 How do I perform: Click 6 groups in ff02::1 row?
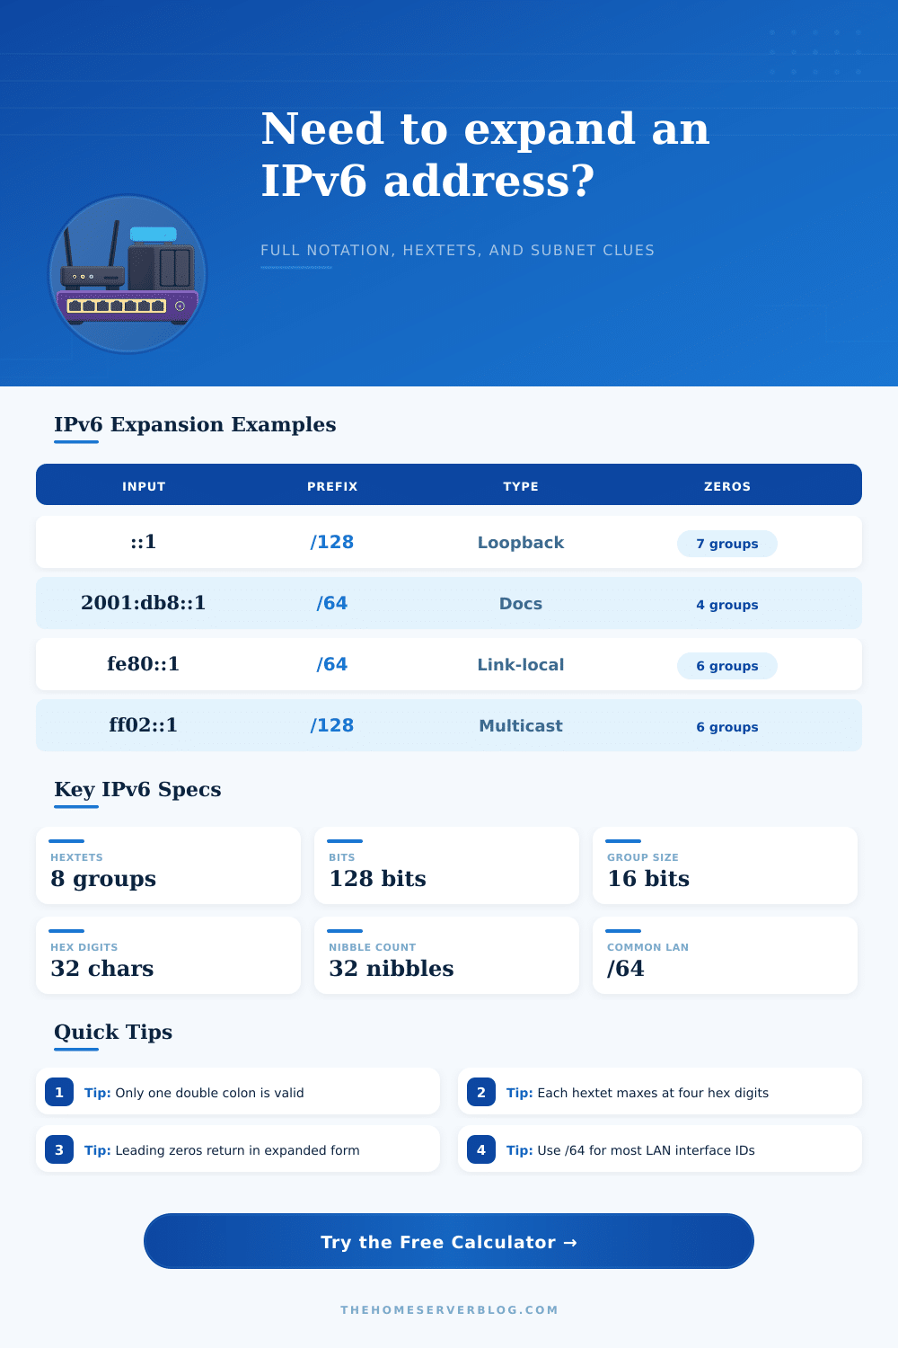727,727
